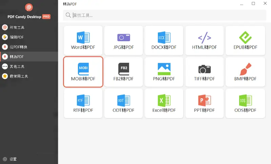Open the Word轉PDF tool
Viewport: 271px width, 164px height.
pos(83,40)
